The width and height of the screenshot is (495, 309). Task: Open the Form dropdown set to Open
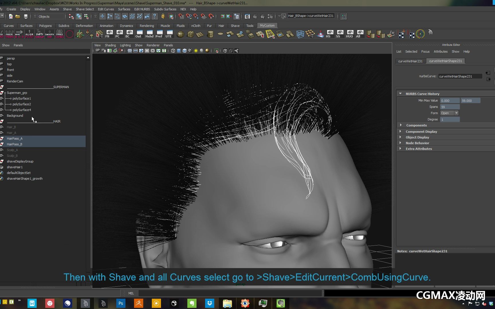449,113
